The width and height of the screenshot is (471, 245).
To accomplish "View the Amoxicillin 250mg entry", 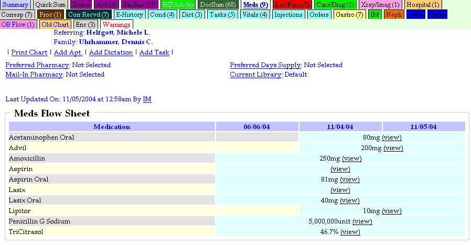I will click(352, 158).
